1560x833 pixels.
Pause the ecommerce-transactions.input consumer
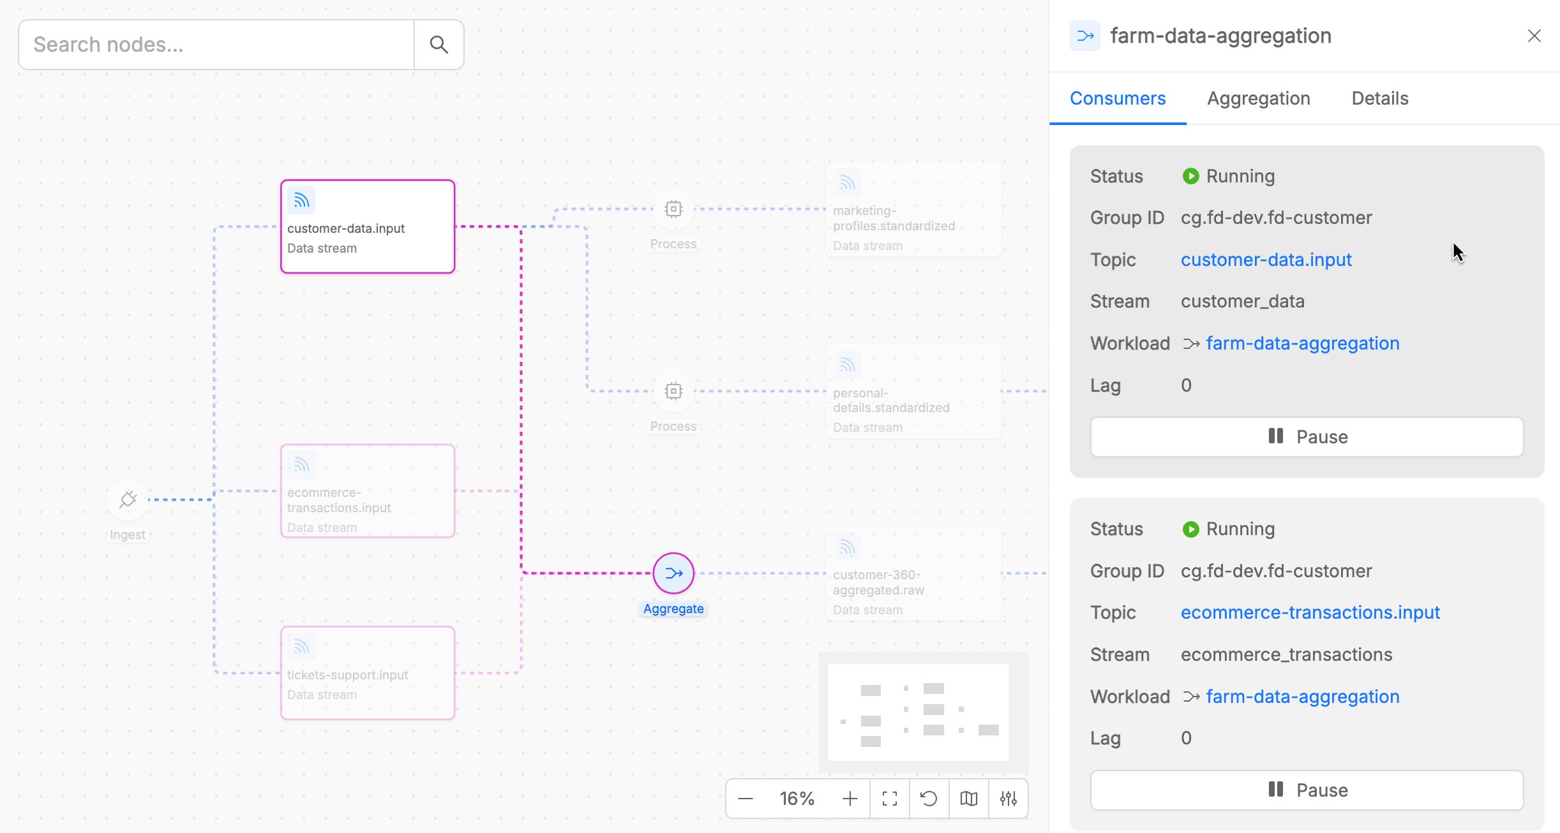(1307, 790)
